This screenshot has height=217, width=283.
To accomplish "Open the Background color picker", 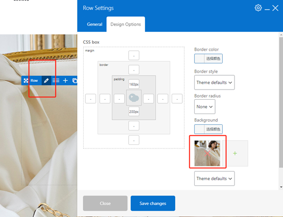I will 208,129.
